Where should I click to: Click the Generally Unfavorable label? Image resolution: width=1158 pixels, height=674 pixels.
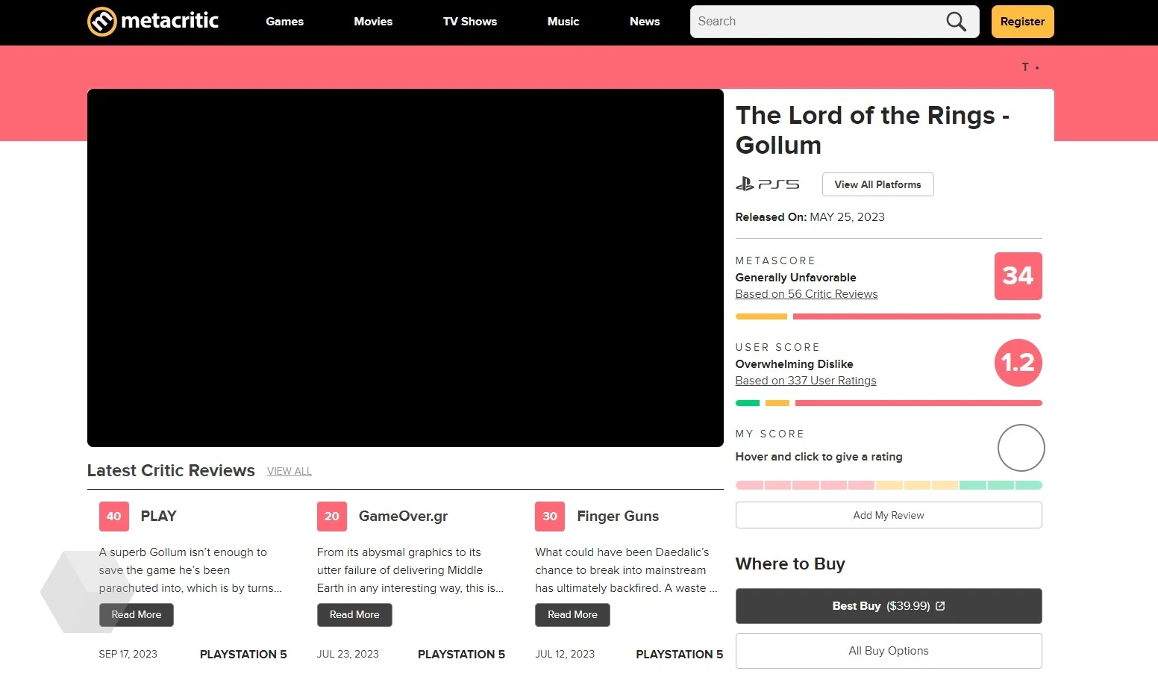click(x=796, y=278)
